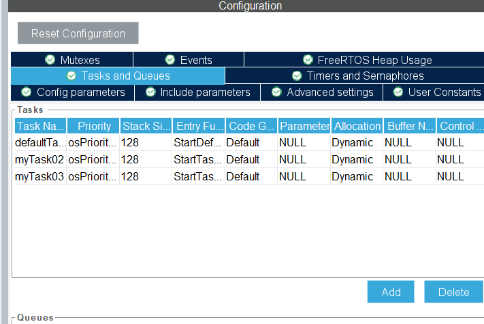The height and width of the screenshot is (324, 484).
Task: Click the check icon beside Include parameters
Action: [150, 92]
